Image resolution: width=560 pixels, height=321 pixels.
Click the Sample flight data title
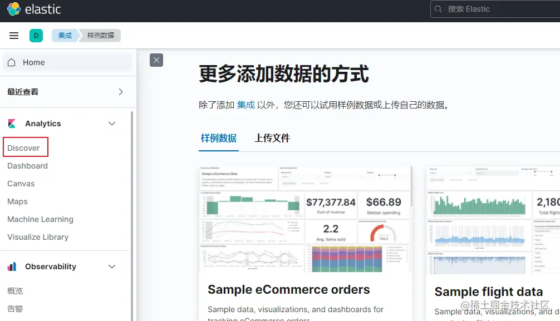(x=489, y=292)
